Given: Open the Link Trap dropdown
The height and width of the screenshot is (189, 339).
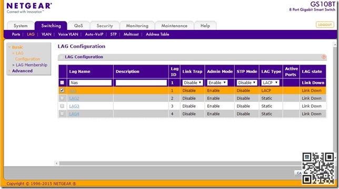Looking at the screenshot, I should point(193,82).
